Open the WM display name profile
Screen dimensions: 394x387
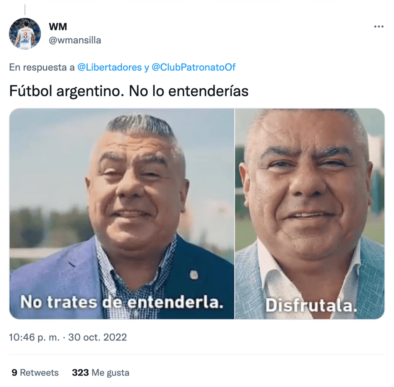pyautogui.click(x=58, y=26)
